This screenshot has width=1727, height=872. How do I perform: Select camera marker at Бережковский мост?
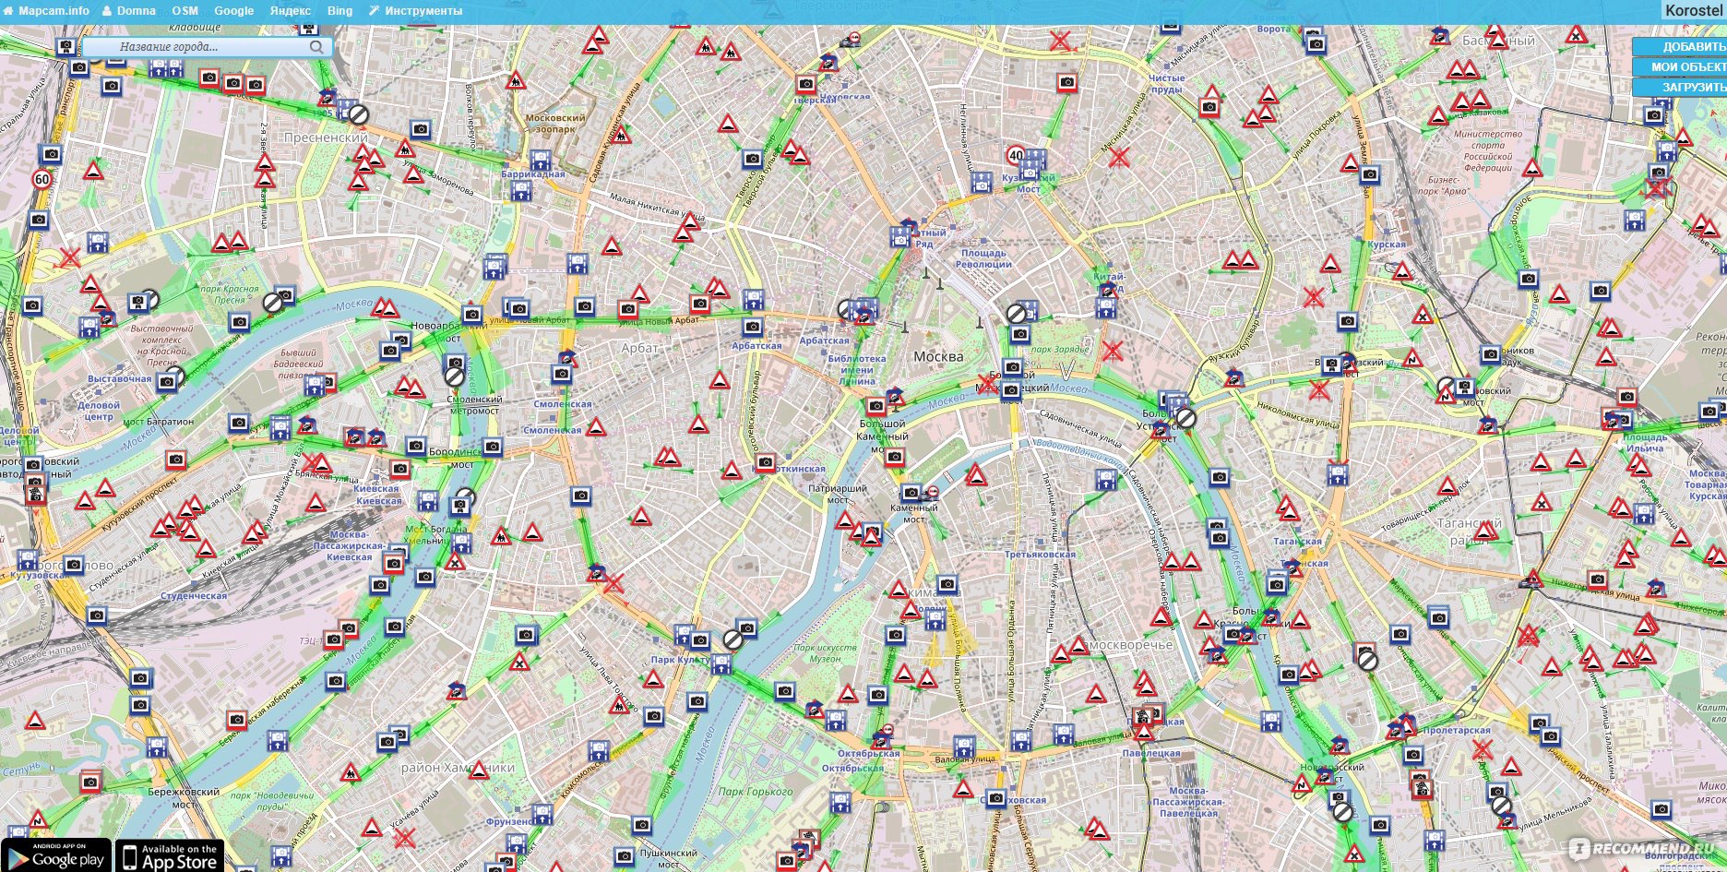89,782
